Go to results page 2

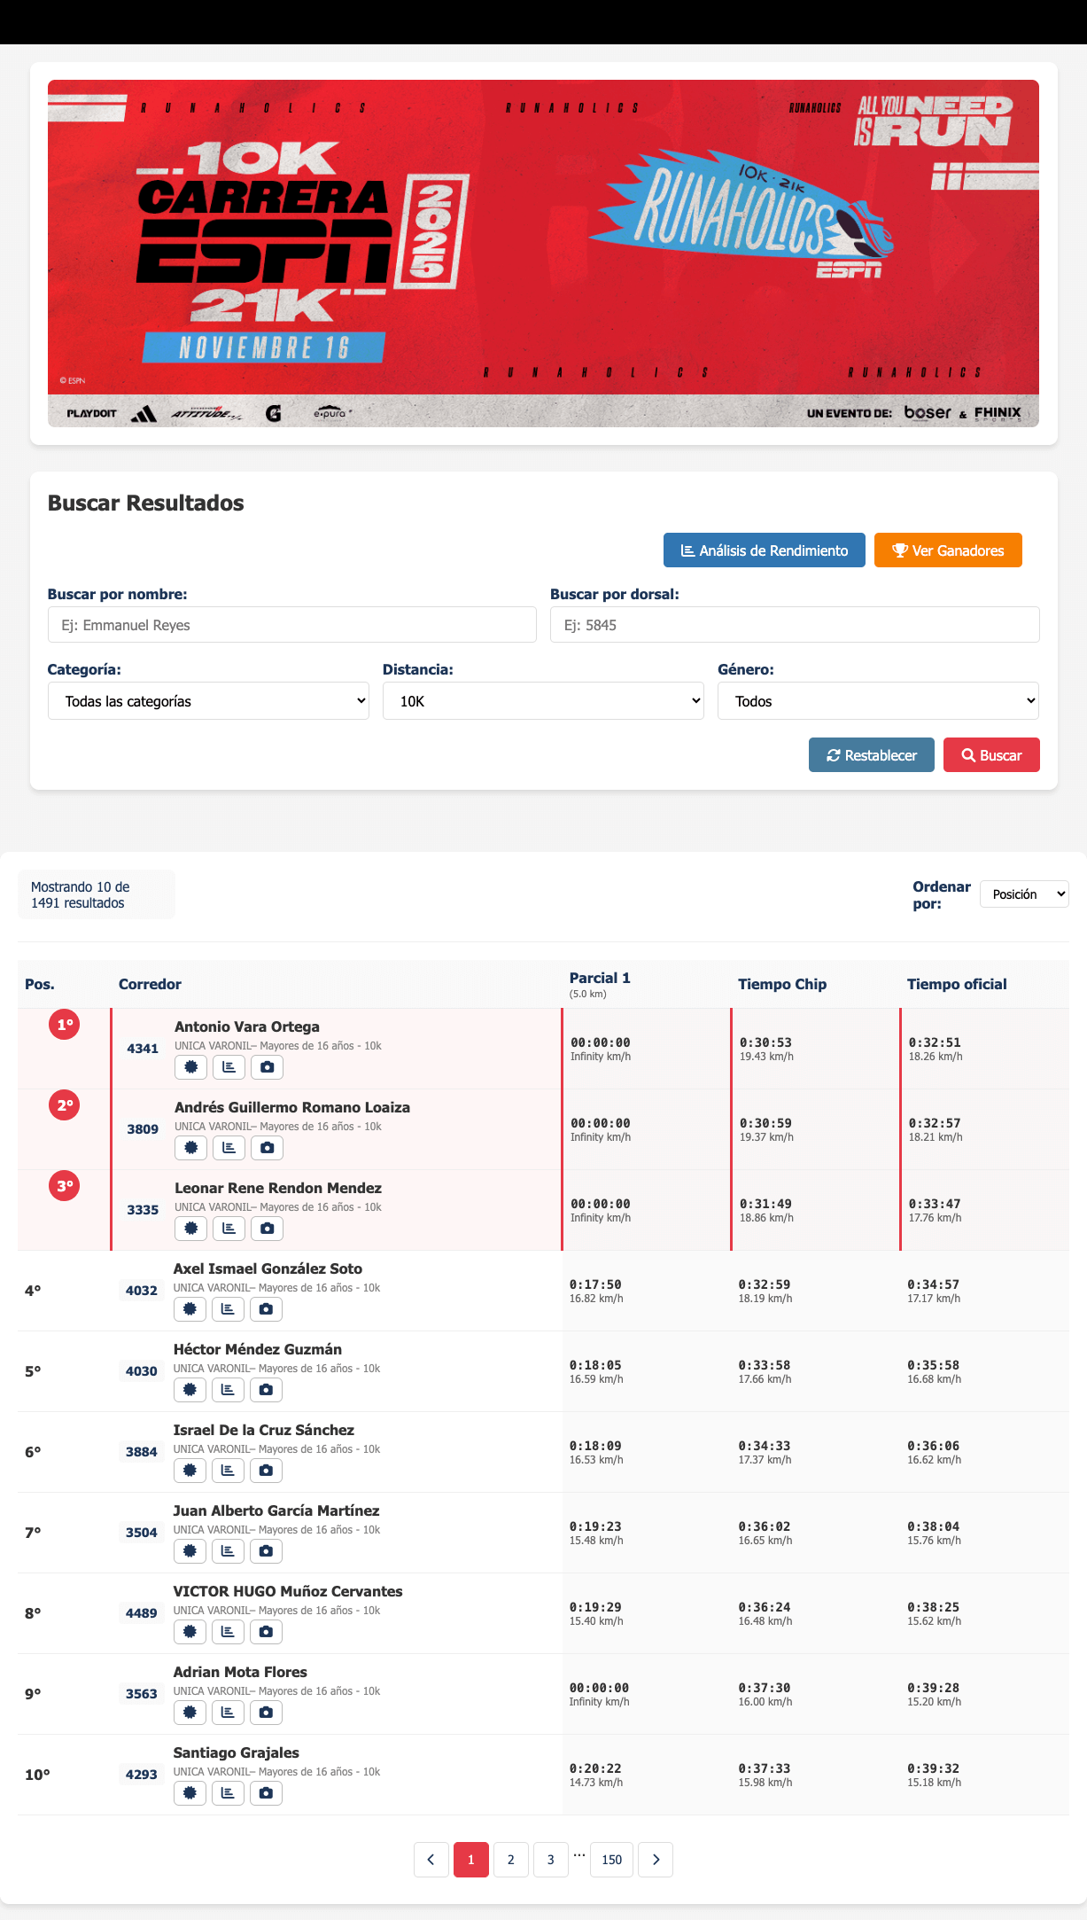pos(511,1860)
